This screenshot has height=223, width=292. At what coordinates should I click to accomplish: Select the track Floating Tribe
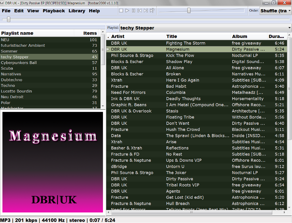[x=196, y=117]
